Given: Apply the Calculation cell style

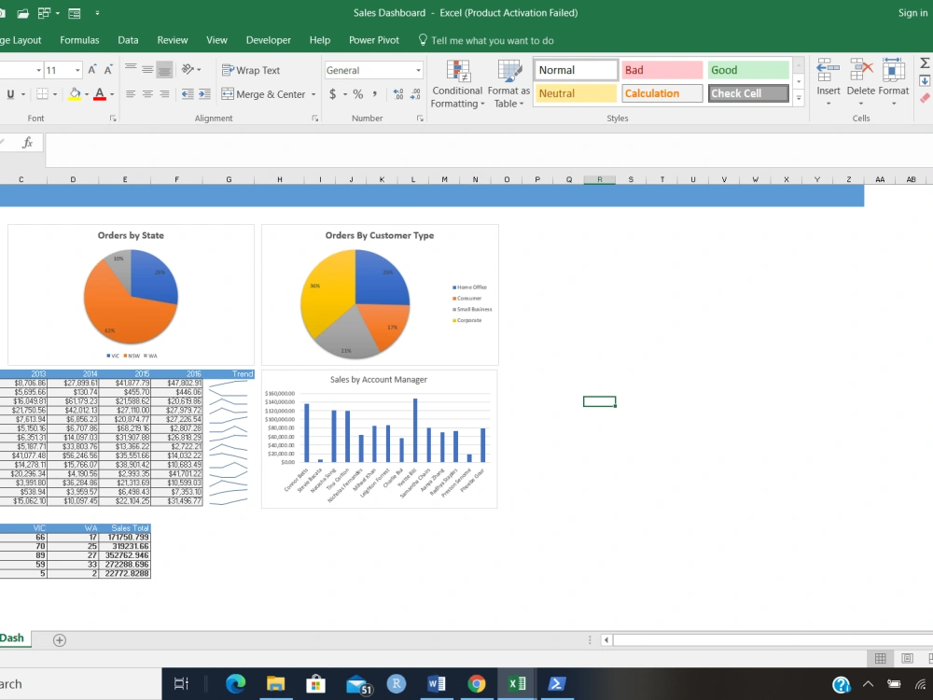Looking at the screenshot, I should [x=662, y=93].
